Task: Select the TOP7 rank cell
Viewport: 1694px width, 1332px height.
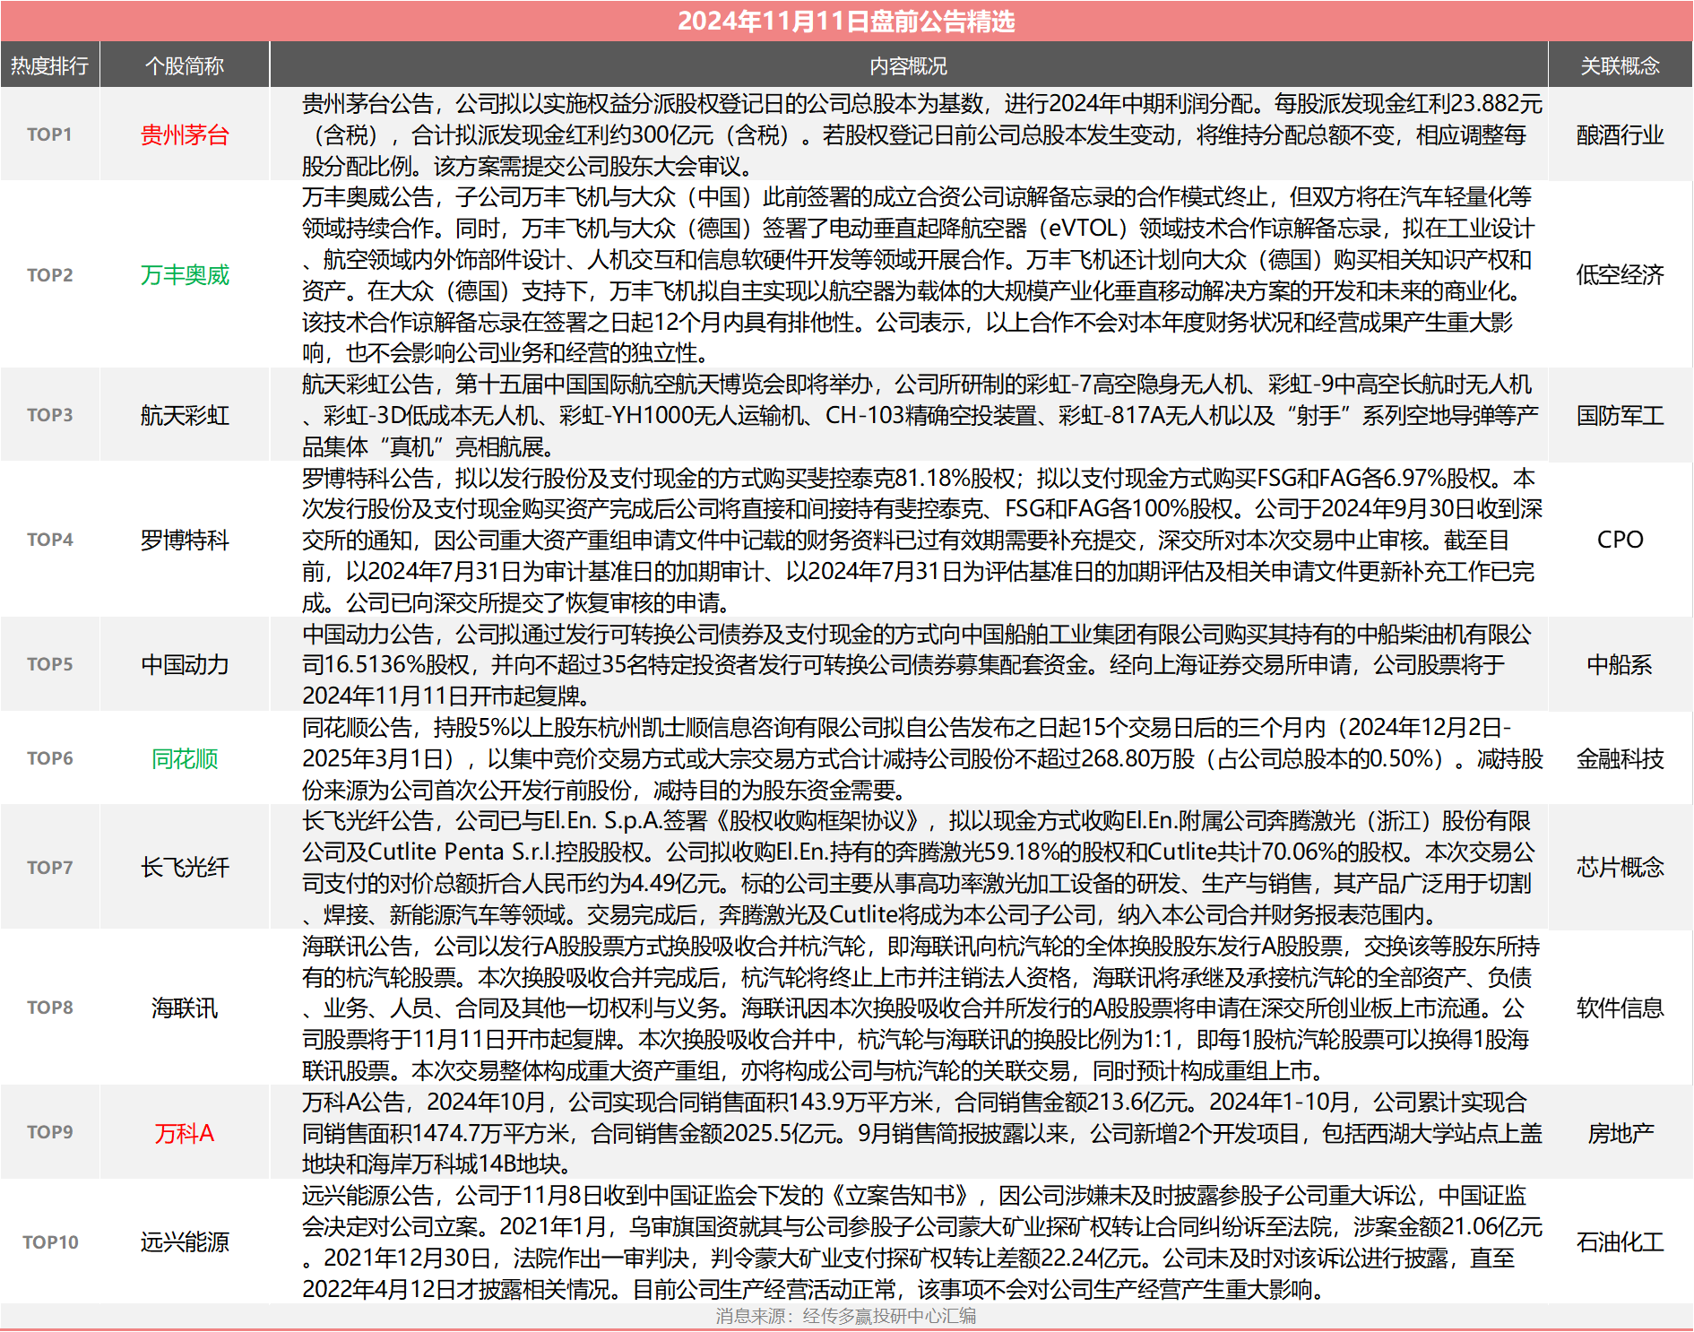Action: coord(49,868)
